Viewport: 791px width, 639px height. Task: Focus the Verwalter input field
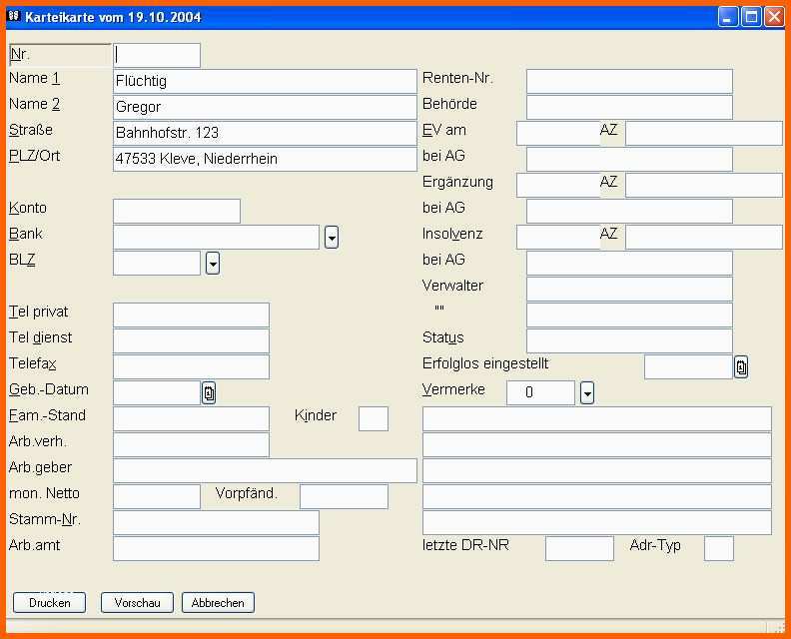tap(629, 289)
